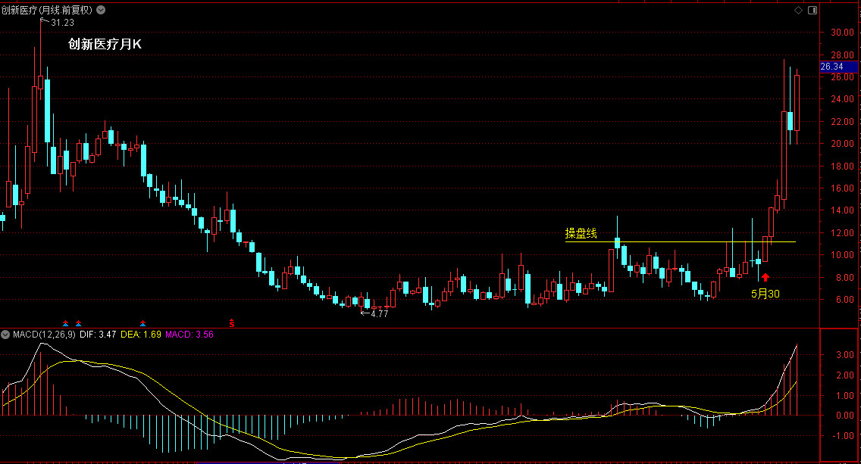Click the DIF: 3.47 value label

pyautogui.click(x=98, y=334)
